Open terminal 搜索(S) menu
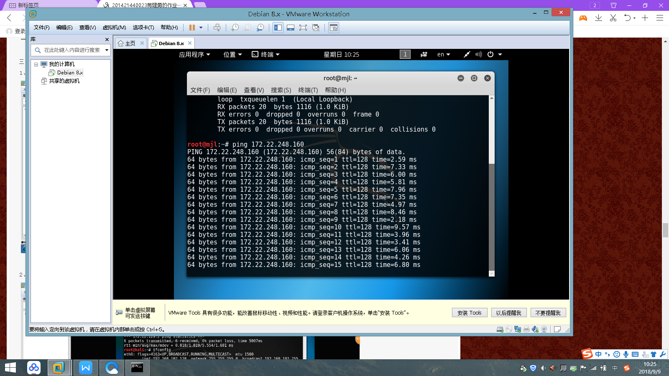 pyautogui.click(x=281, y=90)
